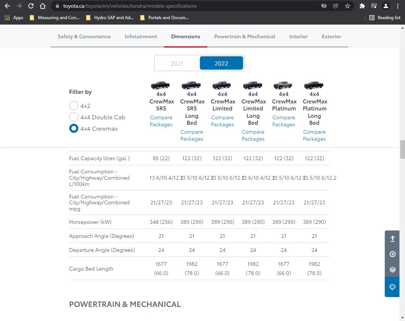405x321 pixels.
Task: Open Compare Packages for SR5 Long Bed
Action: point(192,135)
